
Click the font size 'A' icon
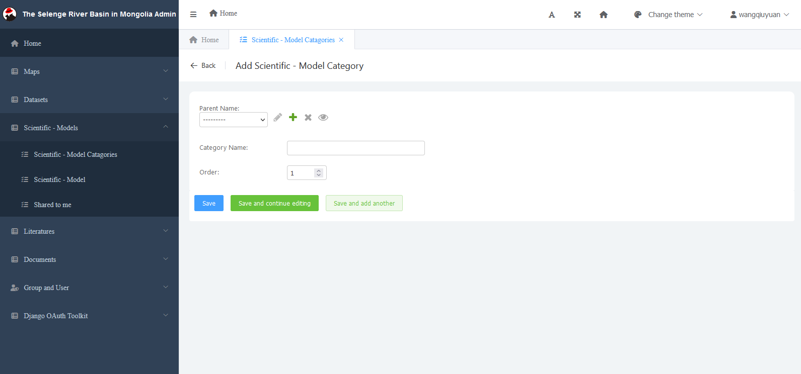tap(552, 15)
